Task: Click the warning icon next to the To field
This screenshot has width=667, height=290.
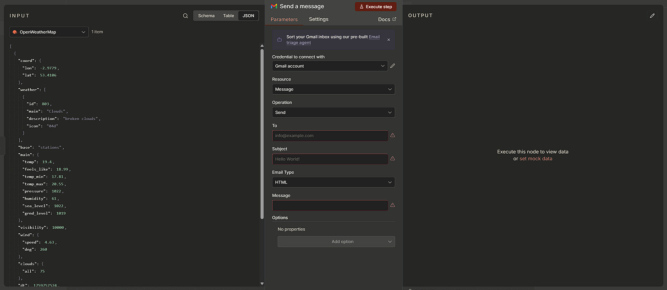Action: pos(393,135)
